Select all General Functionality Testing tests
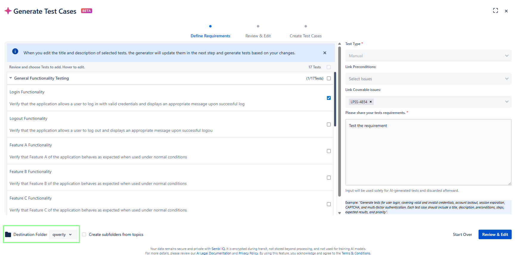The width and height of the screenshot is (517, 255). [x=329, y=78]
